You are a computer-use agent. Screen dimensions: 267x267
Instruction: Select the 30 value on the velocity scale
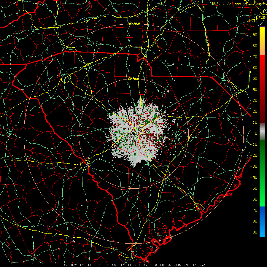(x=255, y=101)
